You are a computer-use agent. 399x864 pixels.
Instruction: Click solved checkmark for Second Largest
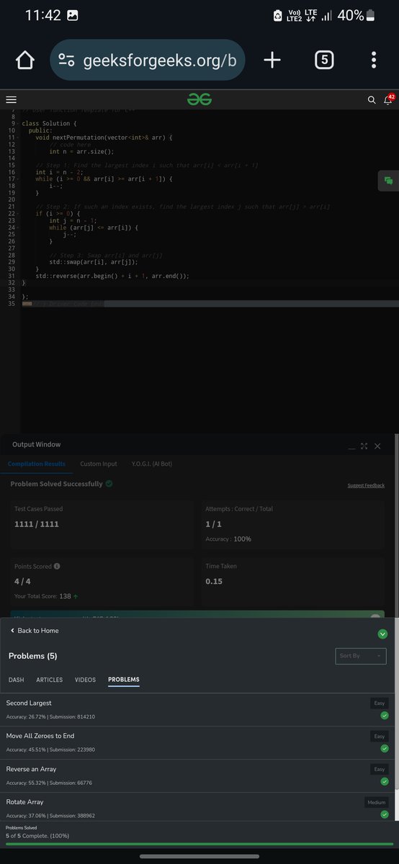385,716
